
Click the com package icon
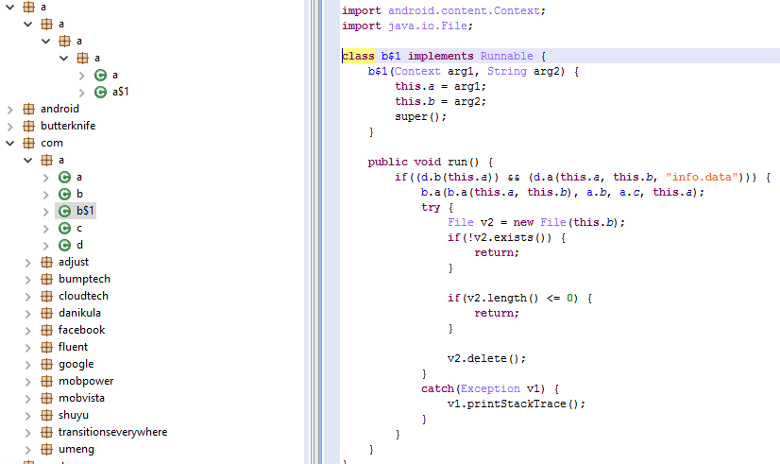[x=29, y=144]
